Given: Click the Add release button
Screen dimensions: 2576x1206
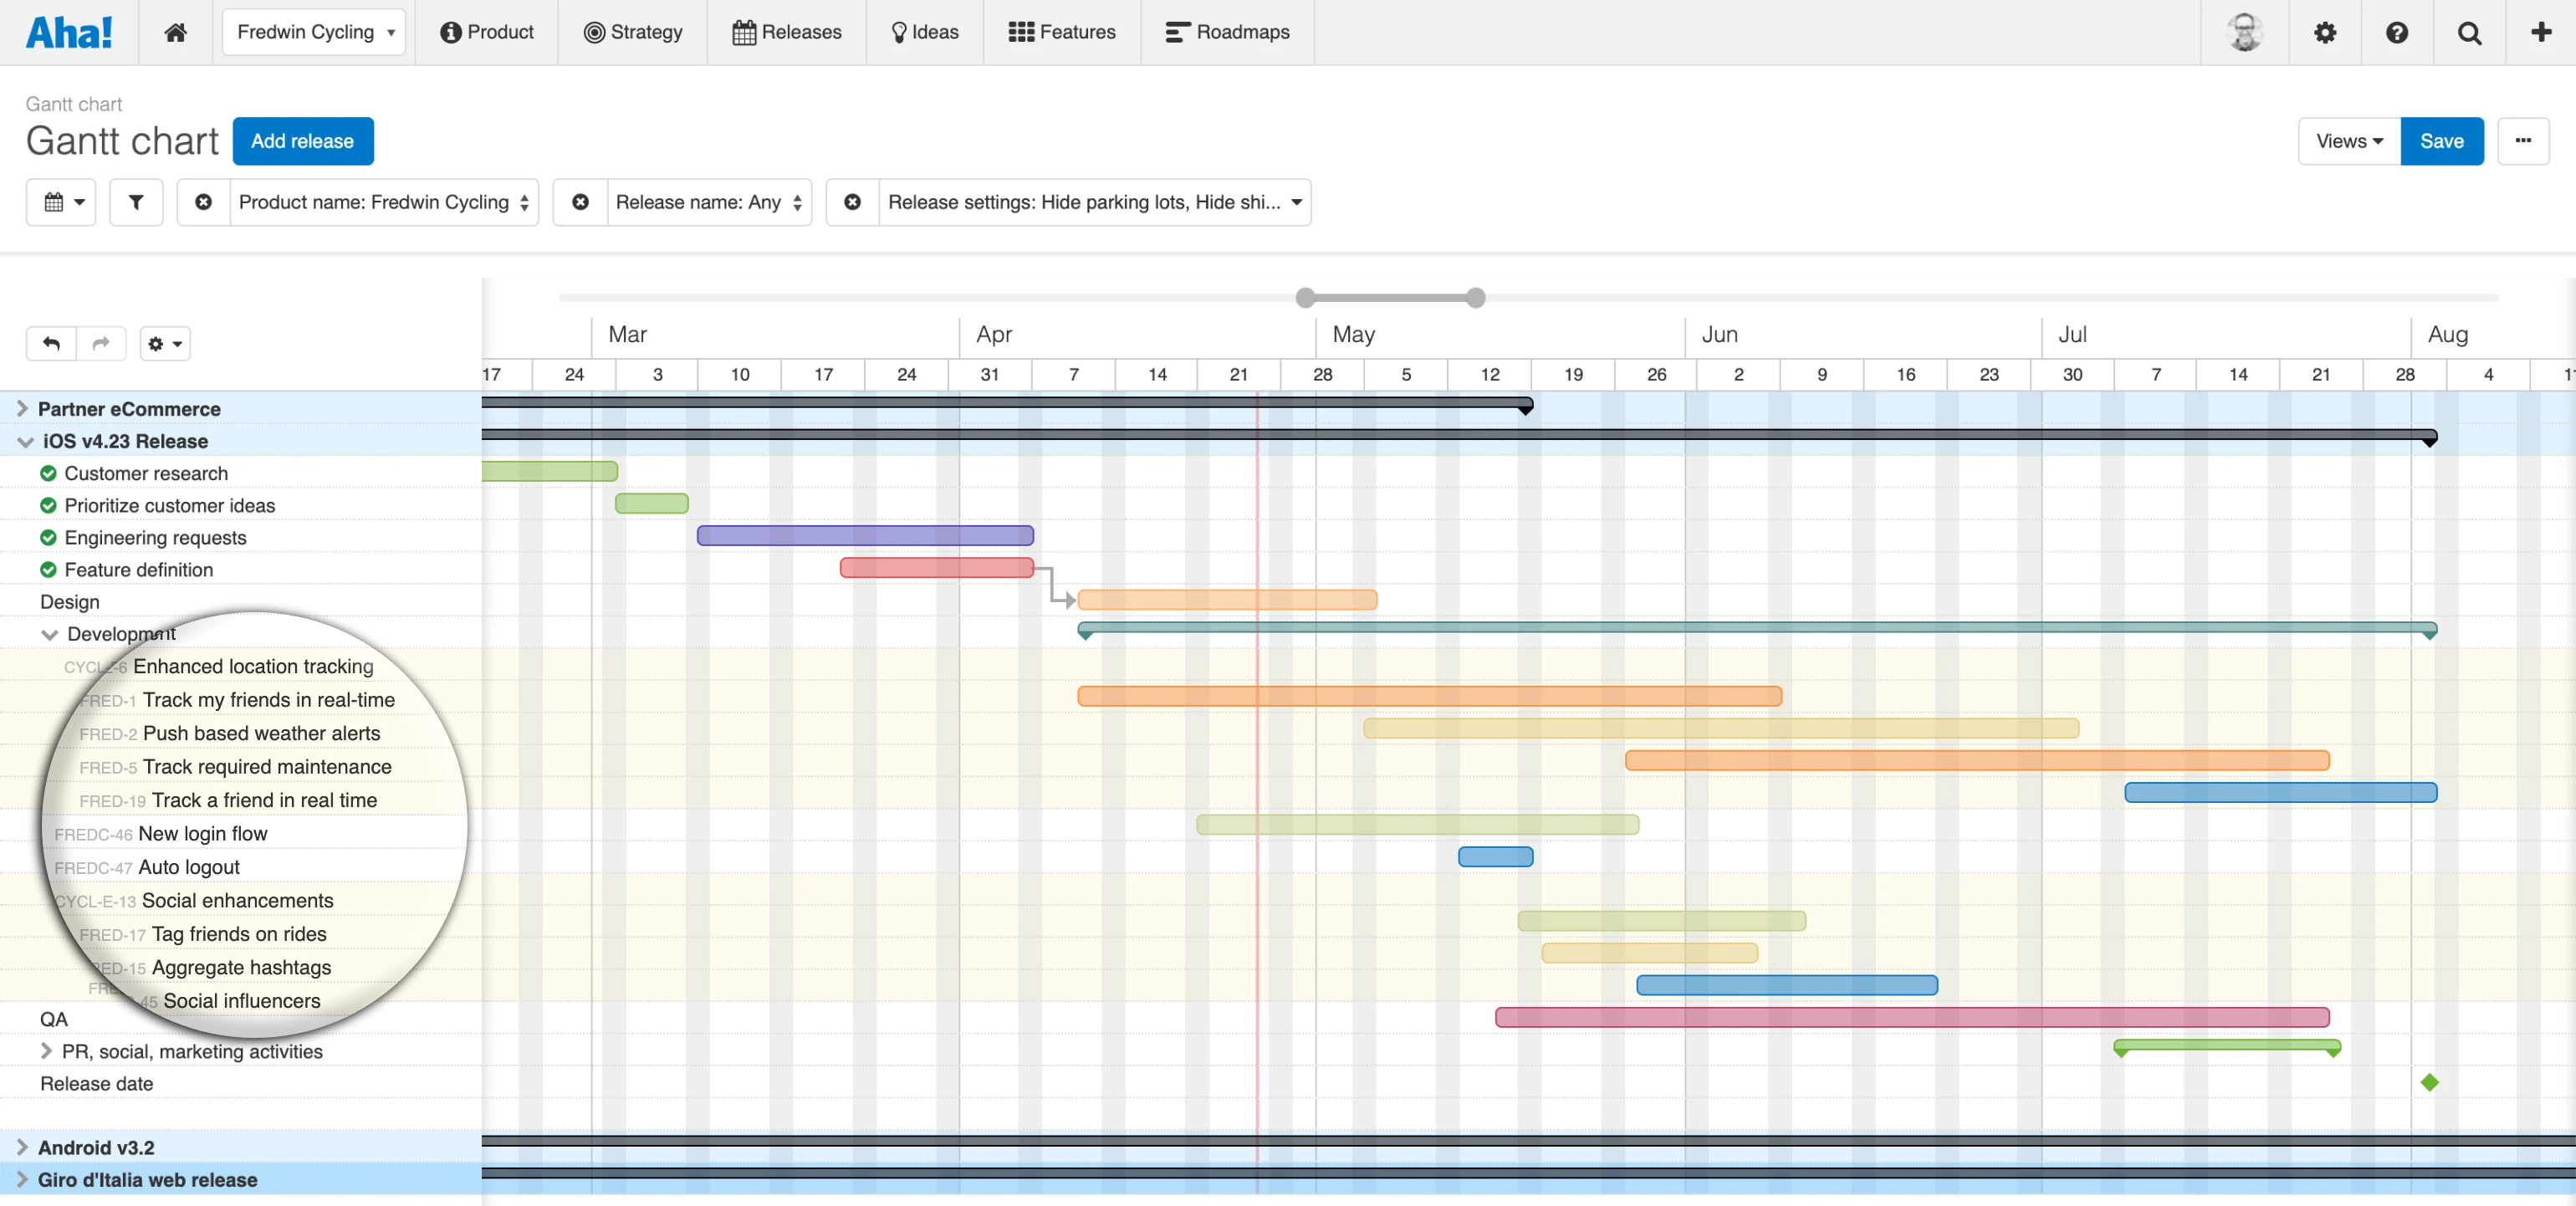Looking at the screenshot, I should coord(302,141).
